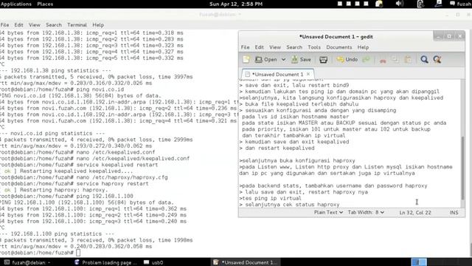Click line 'tes ping ip virtual' in gedit
Viewport: 472px width, 266px height.
(271, 198)
